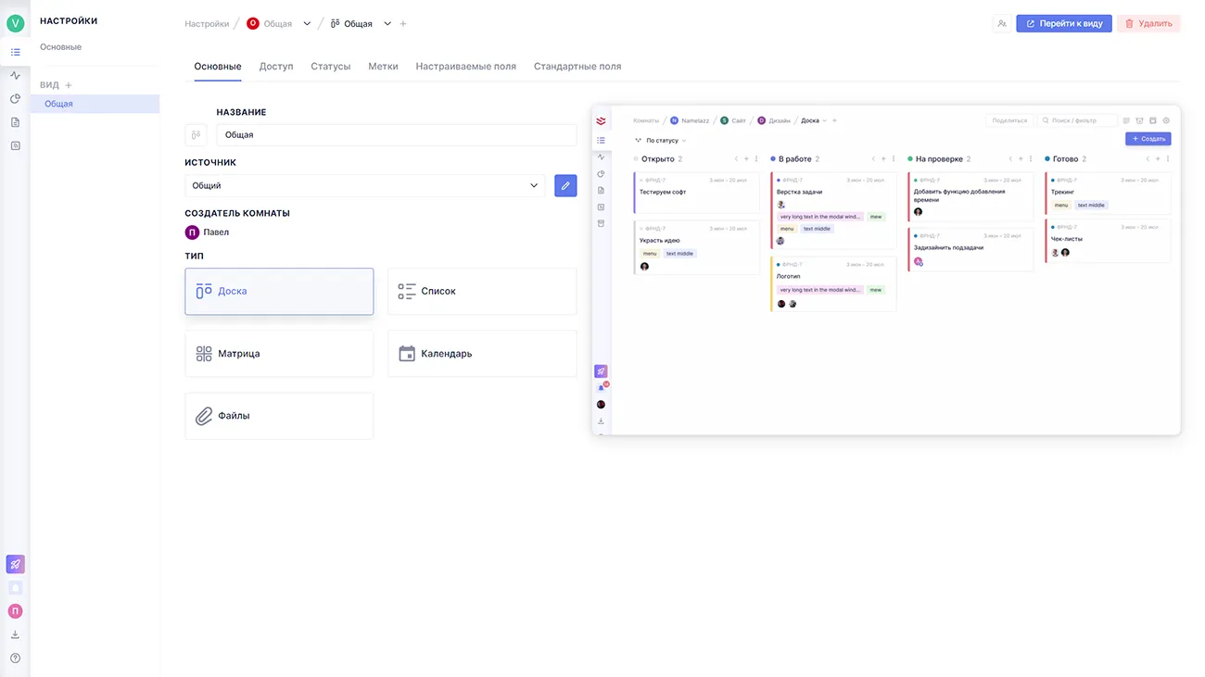Expand the room Общая breadcrumb chevron

pyautogui.click(x=307, y=24)
